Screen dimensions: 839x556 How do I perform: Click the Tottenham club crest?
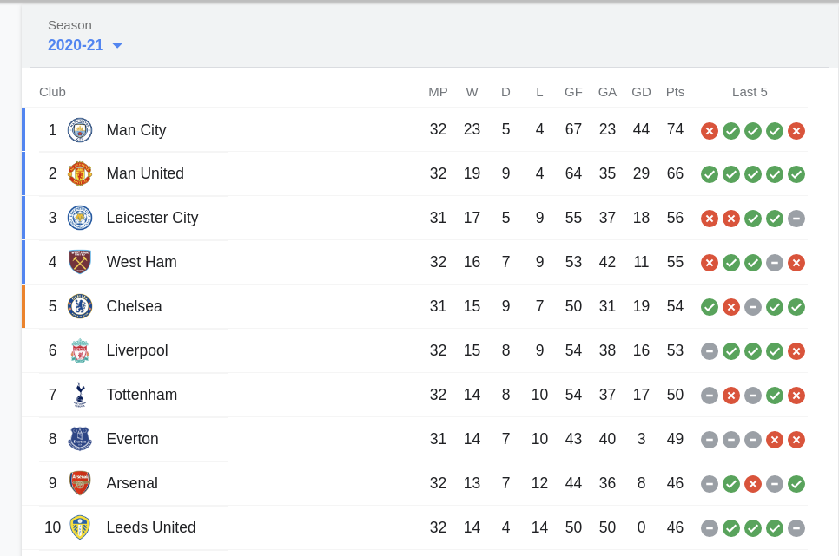click(80, 395)
